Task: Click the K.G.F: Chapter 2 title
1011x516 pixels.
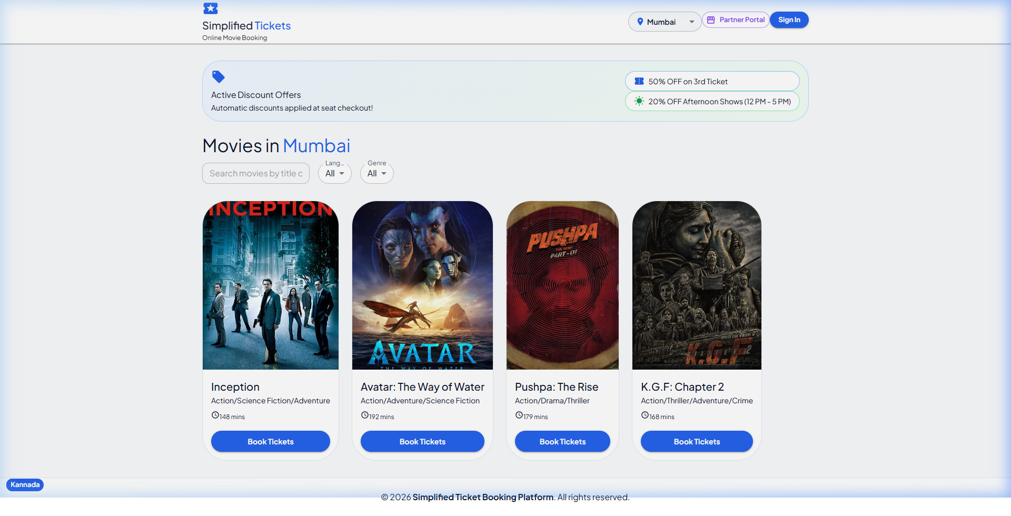Action: pos(682,387)
